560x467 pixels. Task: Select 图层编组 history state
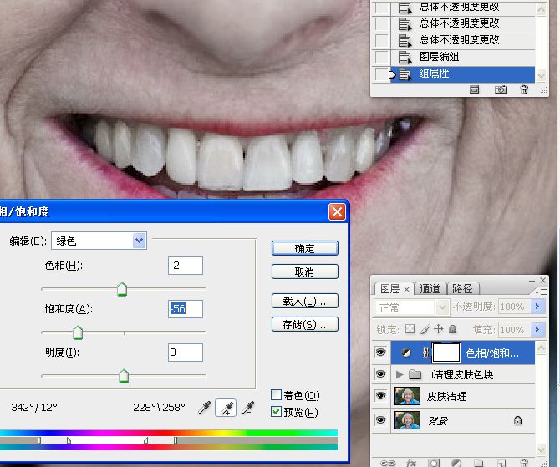[463, 57]
